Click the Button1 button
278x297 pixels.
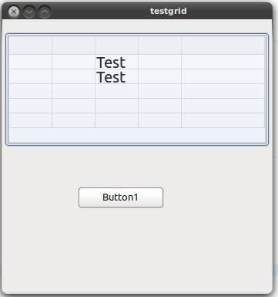point(121,197)
